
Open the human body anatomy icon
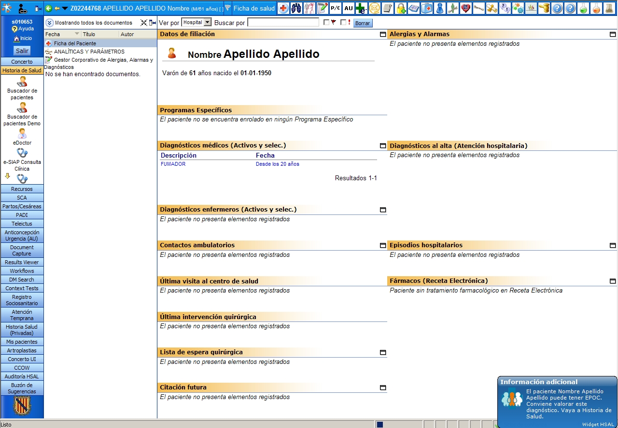pos(309,8)
